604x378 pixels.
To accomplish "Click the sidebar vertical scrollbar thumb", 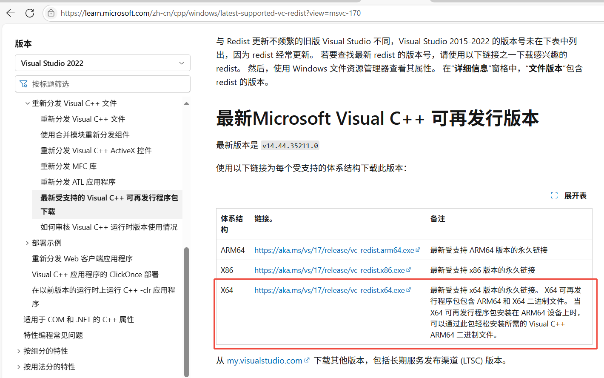I will tap(186, 312).
